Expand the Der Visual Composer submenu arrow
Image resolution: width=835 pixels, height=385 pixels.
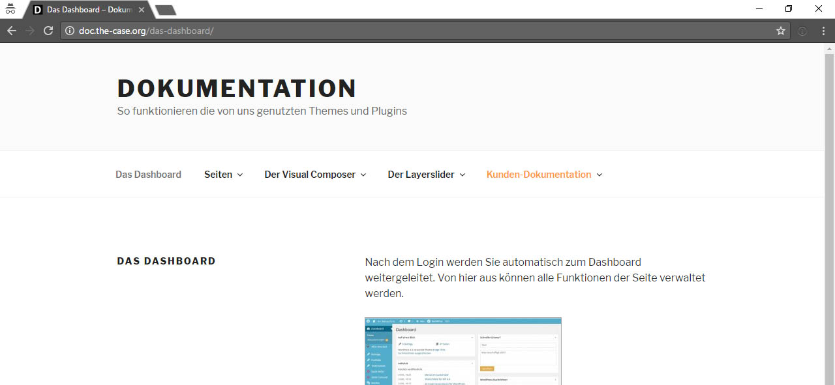pyautogui.click(x=363, y=175)
